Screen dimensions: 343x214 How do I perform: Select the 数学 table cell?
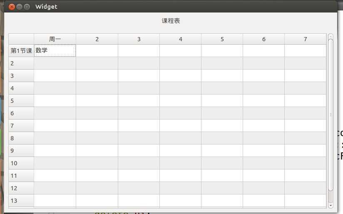coord(55,50)
